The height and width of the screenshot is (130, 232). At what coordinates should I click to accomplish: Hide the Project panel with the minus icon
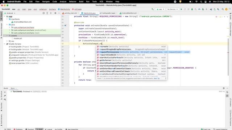point(59,13)
